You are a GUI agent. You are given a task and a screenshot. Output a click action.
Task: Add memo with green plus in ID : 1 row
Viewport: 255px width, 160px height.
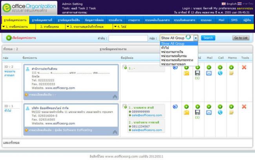click(231, 107)
